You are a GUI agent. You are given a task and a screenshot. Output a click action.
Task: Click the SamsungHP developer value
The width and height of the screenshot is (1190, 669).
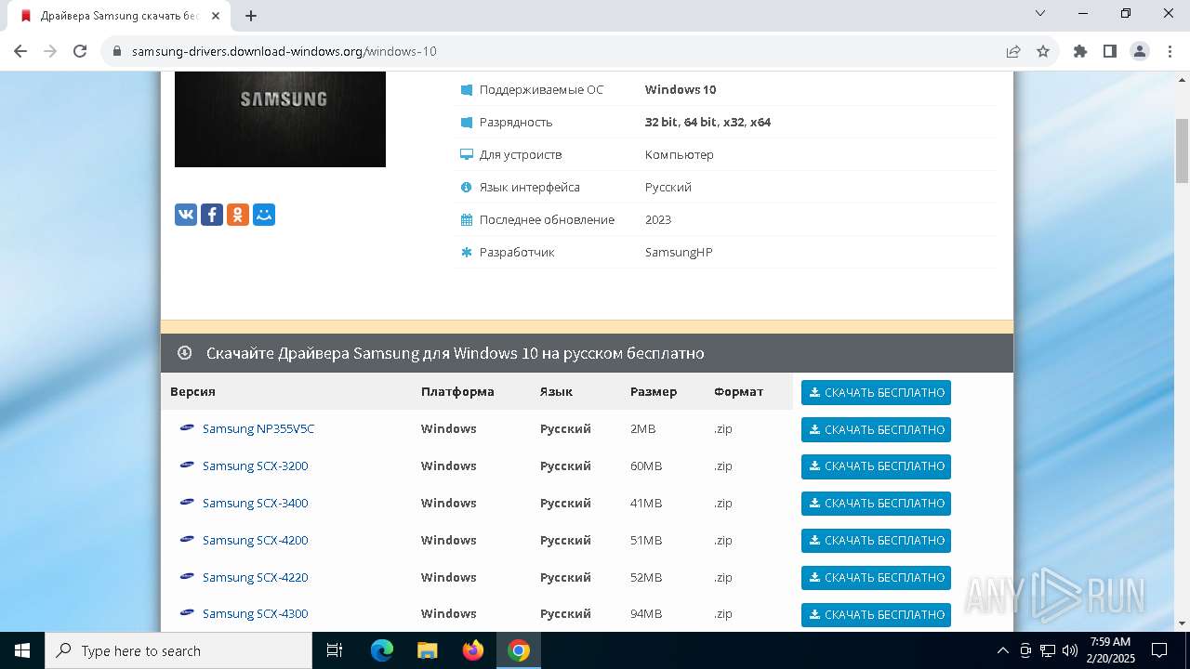click(x=679, y=252)
